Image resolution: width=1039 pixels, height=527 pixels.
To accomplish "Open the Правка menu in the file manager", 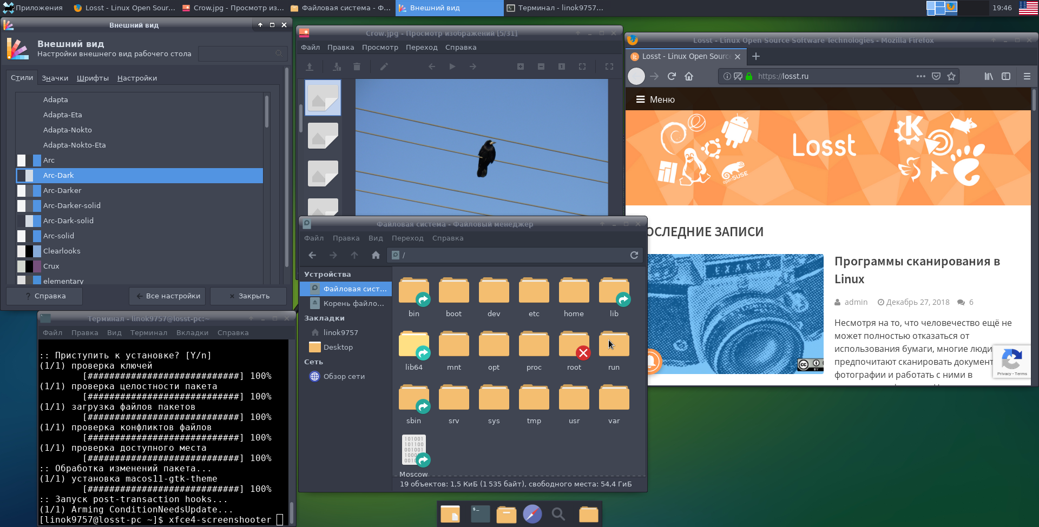I will [x=346, y=238].
